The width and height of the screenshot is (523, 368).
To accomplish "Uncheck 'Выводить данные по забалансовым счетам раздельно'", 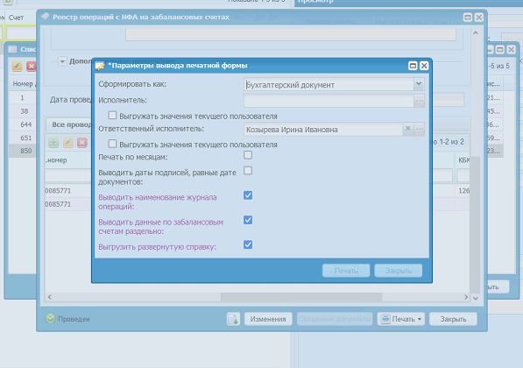I will pos(248,220).
